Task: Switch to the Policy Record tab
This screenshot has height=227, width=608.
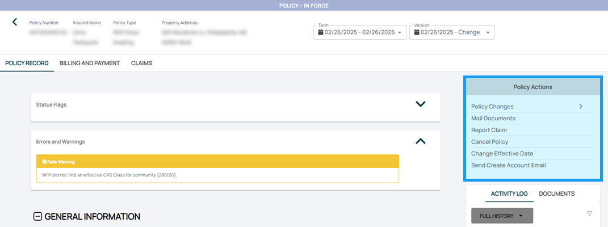Action: click(x=27, y=63)
